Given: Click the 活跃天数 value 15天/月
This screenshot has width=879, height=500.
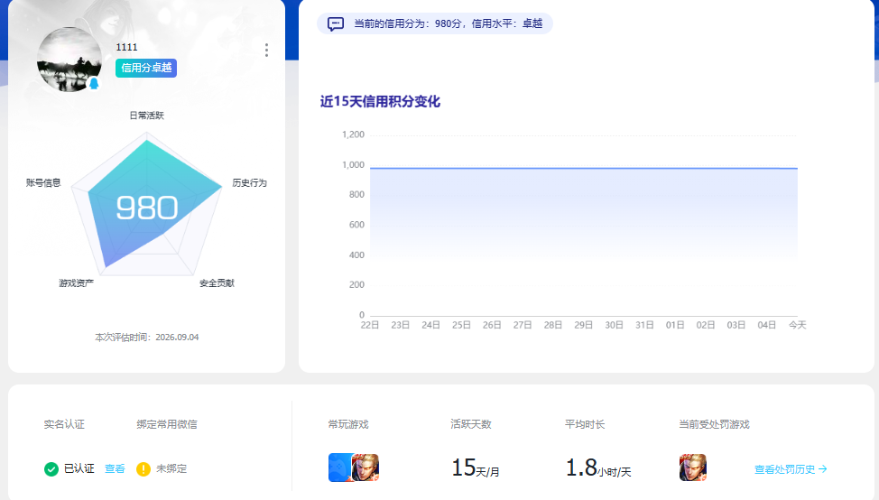Looking at the screenshot, I should (476, 468).
